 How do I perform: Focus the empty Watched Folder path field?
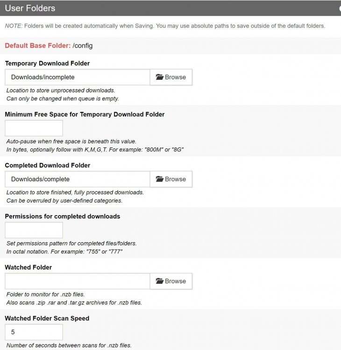coord(78,281)
